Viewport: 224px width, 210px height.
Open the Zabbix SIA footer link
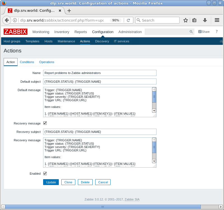click(x=132, y=199)
